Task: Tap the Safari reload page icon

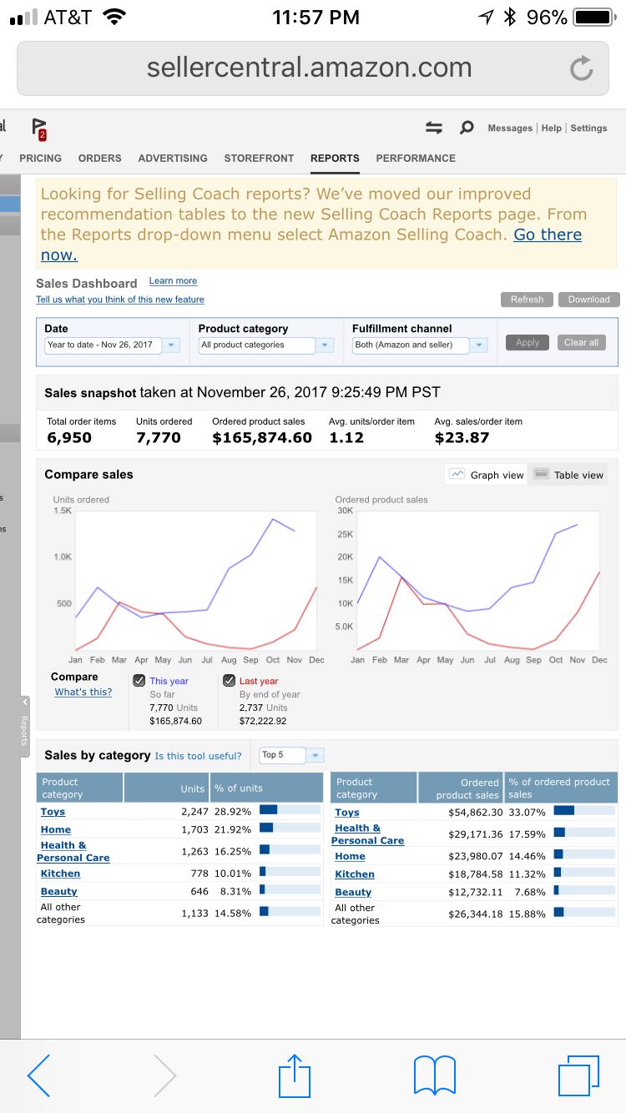Action: point(581,68)
